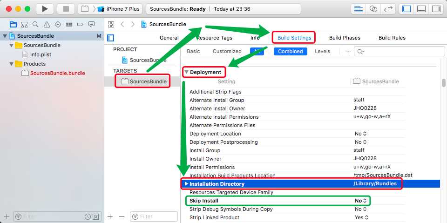The height and width of the screenshot is (223, 447).
Task: Select Install Permissions row
Action: 297,167
